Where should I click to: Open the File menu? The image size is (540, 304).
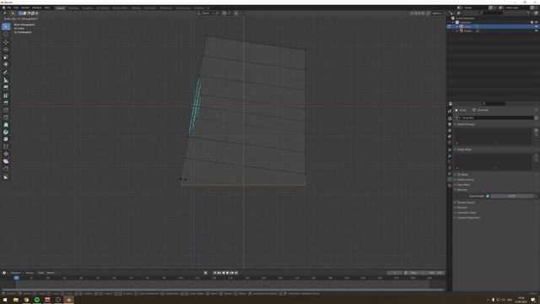(9, 8)
